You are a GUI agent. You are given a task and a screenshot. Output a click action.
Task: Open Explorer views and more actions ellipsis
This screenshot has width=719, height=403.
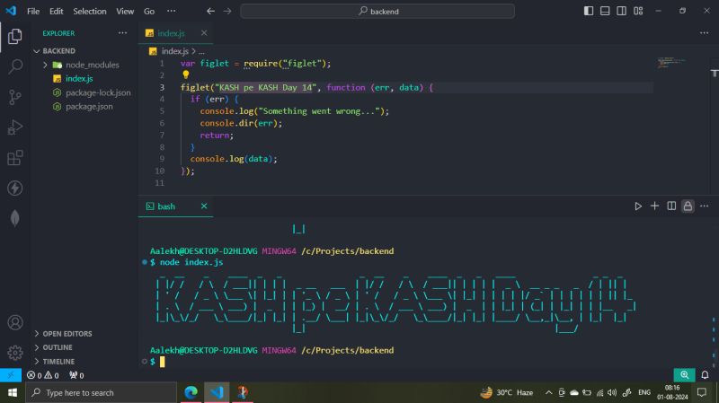[x=122, y=33]
